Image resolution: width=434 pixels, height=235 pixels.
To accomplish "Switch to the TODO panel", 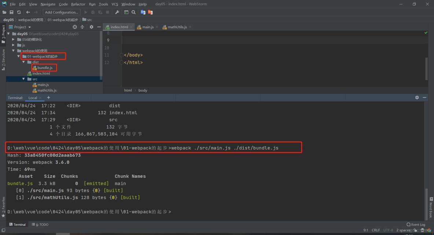I will [x=41, y=224].
